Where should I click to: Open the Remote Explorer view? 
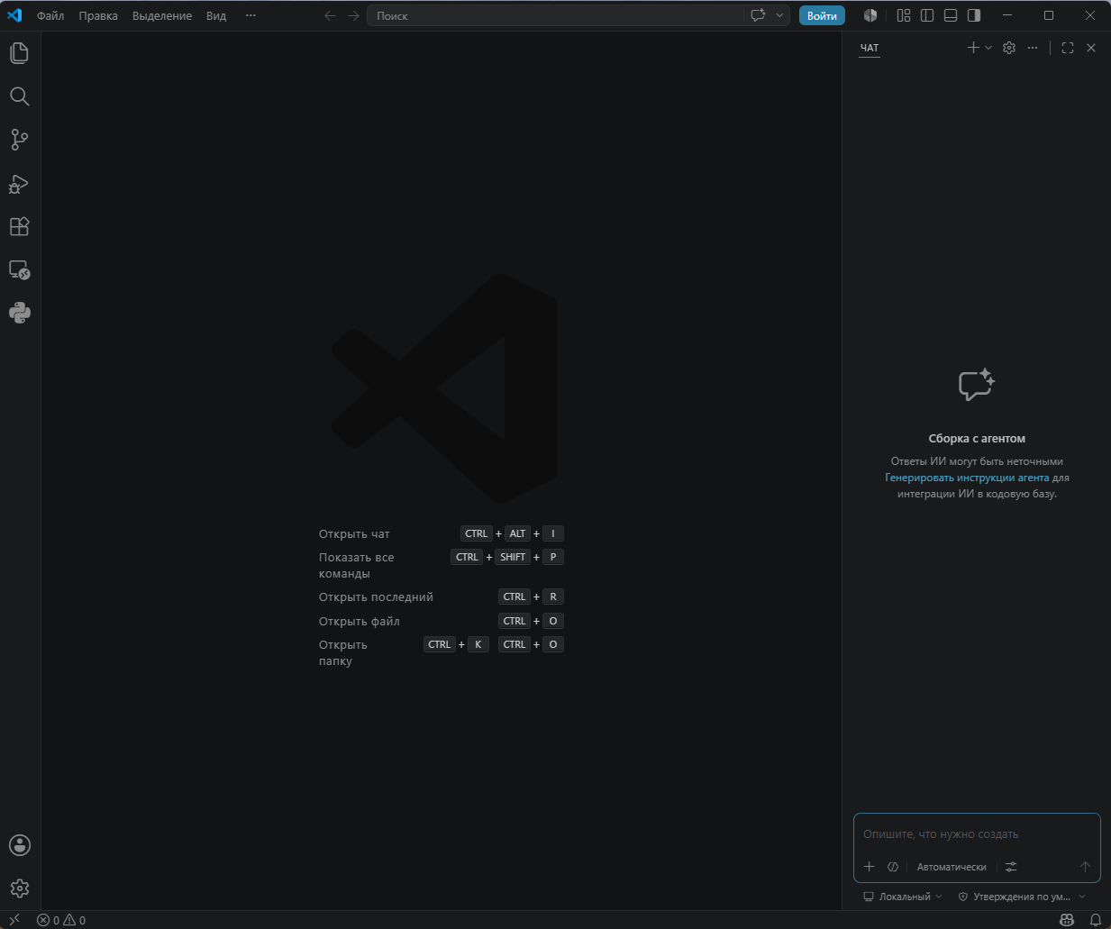point(20,269)
